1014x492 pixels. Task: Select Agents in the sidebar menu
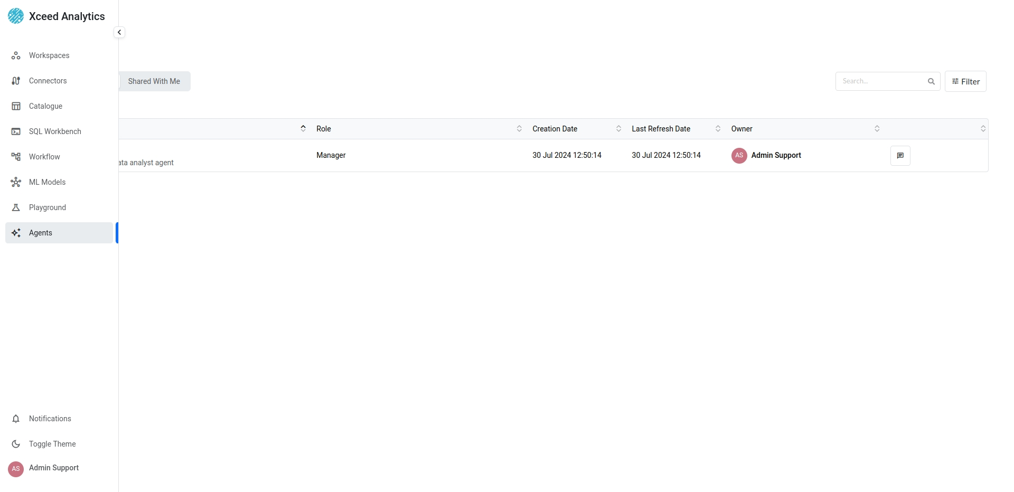pos(41,233)
